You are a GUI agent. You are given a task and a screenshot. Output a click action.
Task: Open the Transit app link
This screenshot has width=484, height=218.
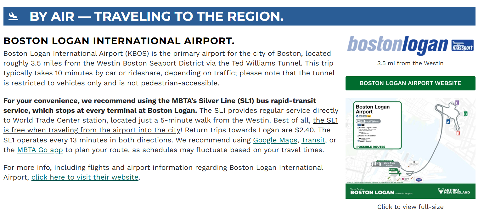click(313, 140)
